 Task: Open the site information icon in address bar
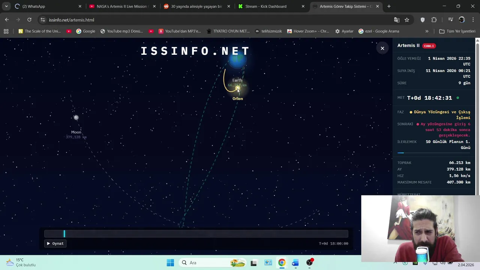click(x=43, y=20)
